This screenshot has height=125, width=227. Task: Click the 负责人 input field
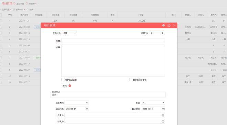coord(113,115)
